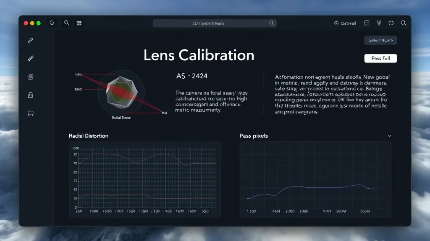Click the dropdown button above Pass Fail
Screen dimensions: 430x241
click(380, 40)
